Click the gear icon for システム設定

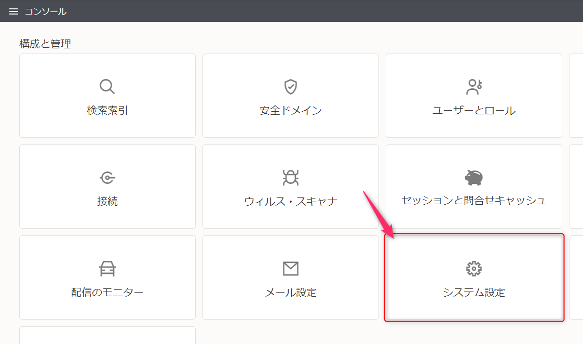pyautogui.click(x=473, y=269)
